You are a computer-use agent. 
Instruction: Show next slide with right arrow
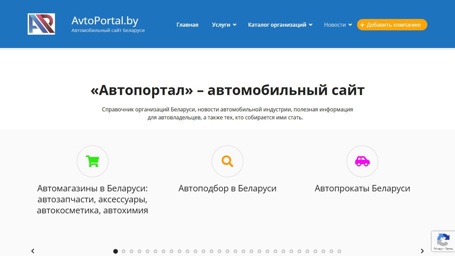(422, 251)
